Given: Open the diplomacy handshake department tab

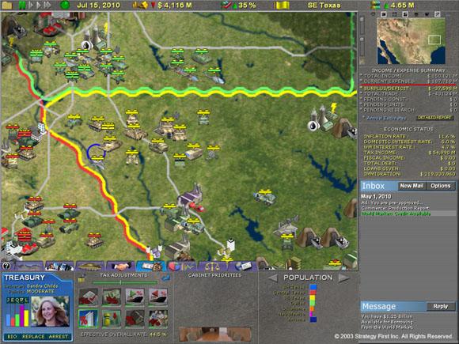Looking at the screenshot, I should point(120,266).
